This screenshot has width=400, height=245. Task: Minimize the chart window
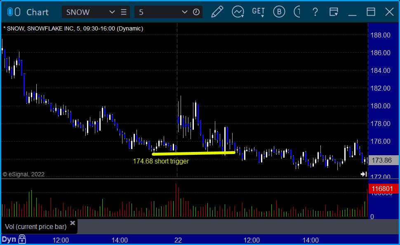tap(352, 15)
